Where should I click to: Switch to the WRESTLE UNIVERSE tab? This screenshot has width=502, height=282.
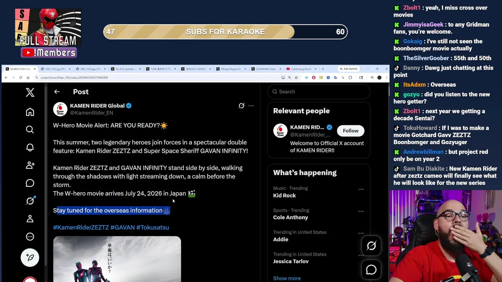(196, 69)
